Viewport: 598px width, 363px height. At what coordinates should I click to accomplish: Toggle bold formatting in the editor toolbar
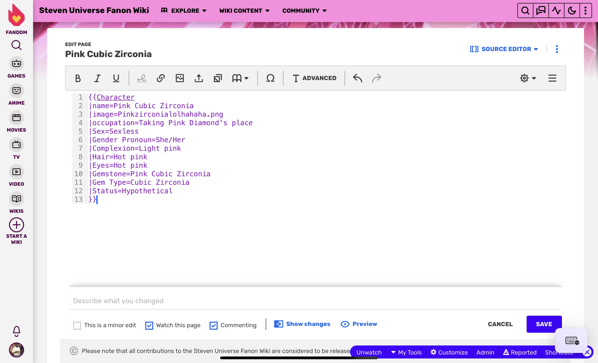[78, 78]
